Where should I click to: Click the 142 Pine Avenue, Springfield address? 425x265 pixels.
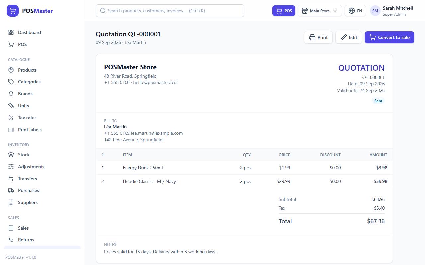click(x=133, y=140)
